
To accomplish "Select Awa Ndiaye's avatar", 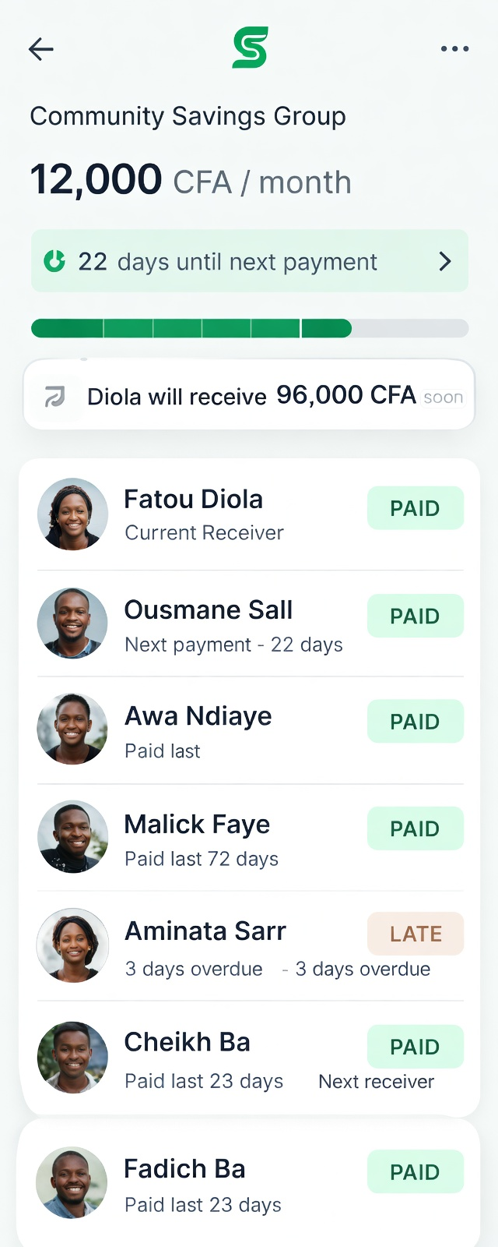I will tap(73, 729).
